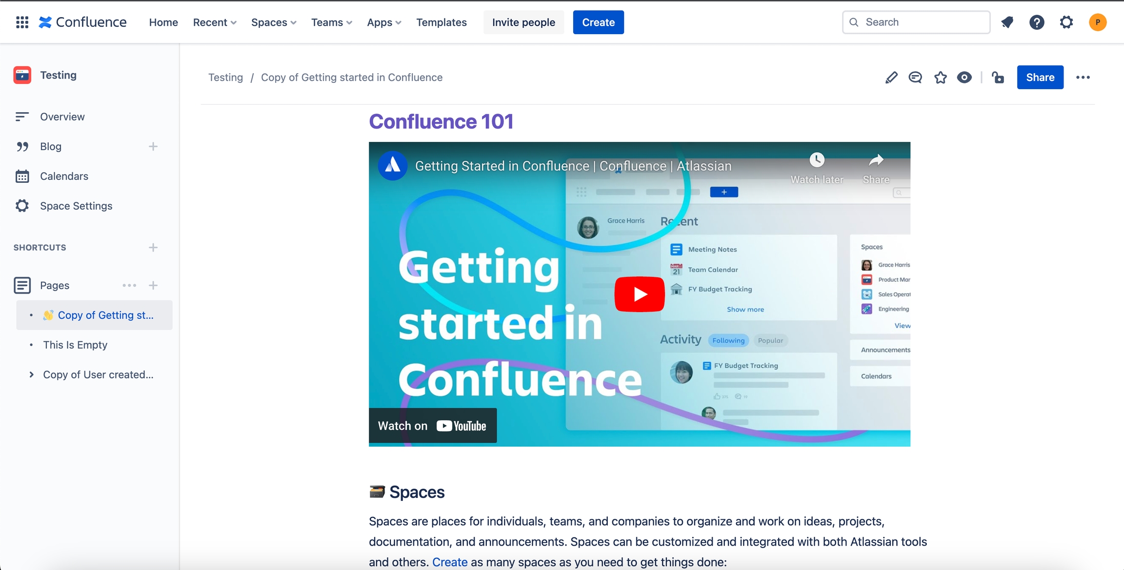Click the blue Share button
Image resolution: width=1124 pixels, height=570 pixels.
pos(1040,78)
